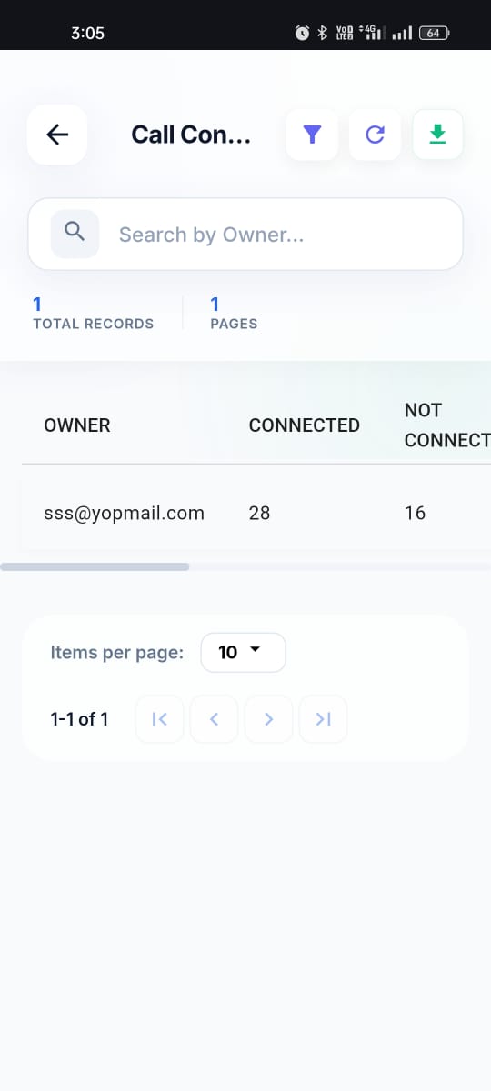491x1091 pixels.
Task: Tap the back arrow button
Action: pyautogui.click(x=57, y=135)
